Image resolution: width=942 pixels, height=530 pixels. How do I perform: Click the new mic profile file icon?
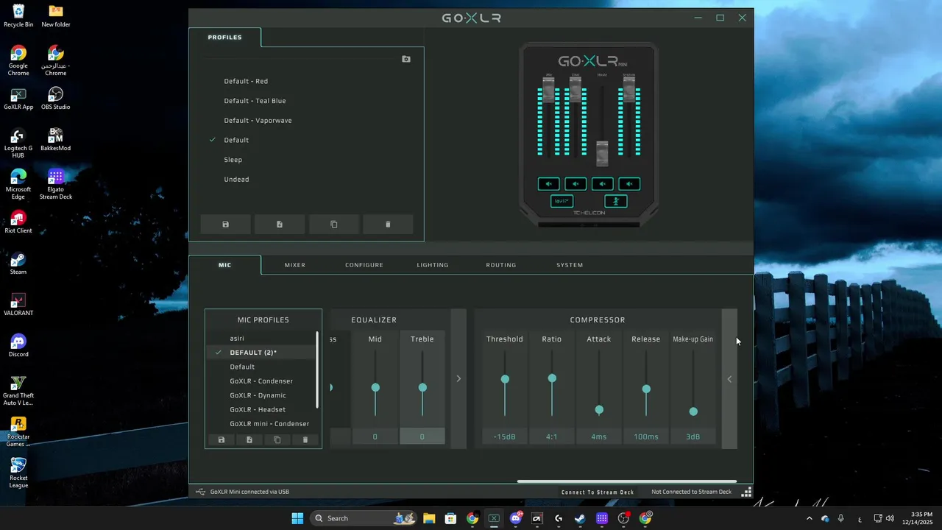click(x=249, y=439)
